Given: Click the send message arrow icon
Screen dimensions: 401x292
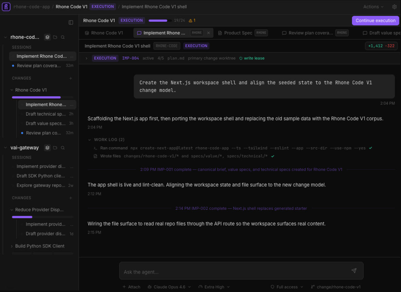Looking at the screenshot, I should click(x=354, y=271).
